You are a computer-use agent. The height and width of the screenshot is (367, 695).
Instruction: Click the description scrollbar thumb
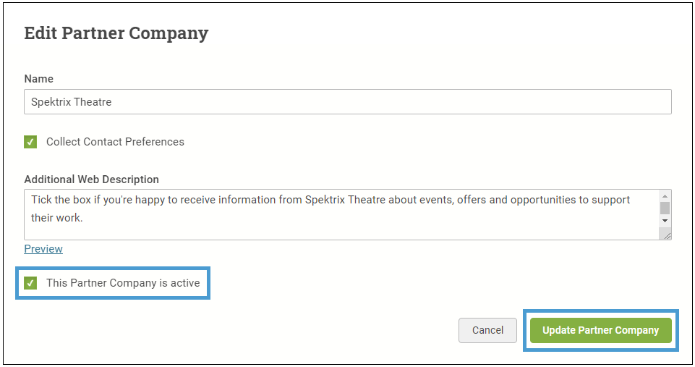(x=665, y=208)
